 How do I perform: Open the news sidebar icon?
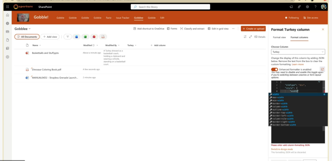pyautogui.click(x=8, y=32)
